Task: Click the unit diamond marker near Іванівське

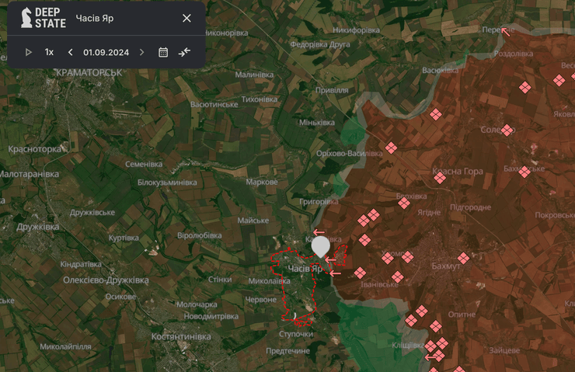Action: (x=398, y=276)
